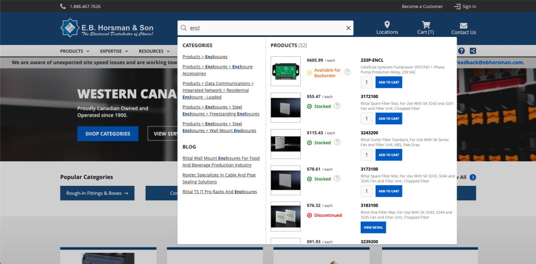The height and width of the screenshot is (264, 536).
Task: Open thumbnail of 3172100 filter mat
Action: click(286, 107)
